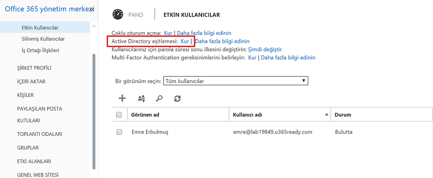433x178 pixels.
Task: Open İÇERİ AKTAR menu item
Action: point(31,82)
